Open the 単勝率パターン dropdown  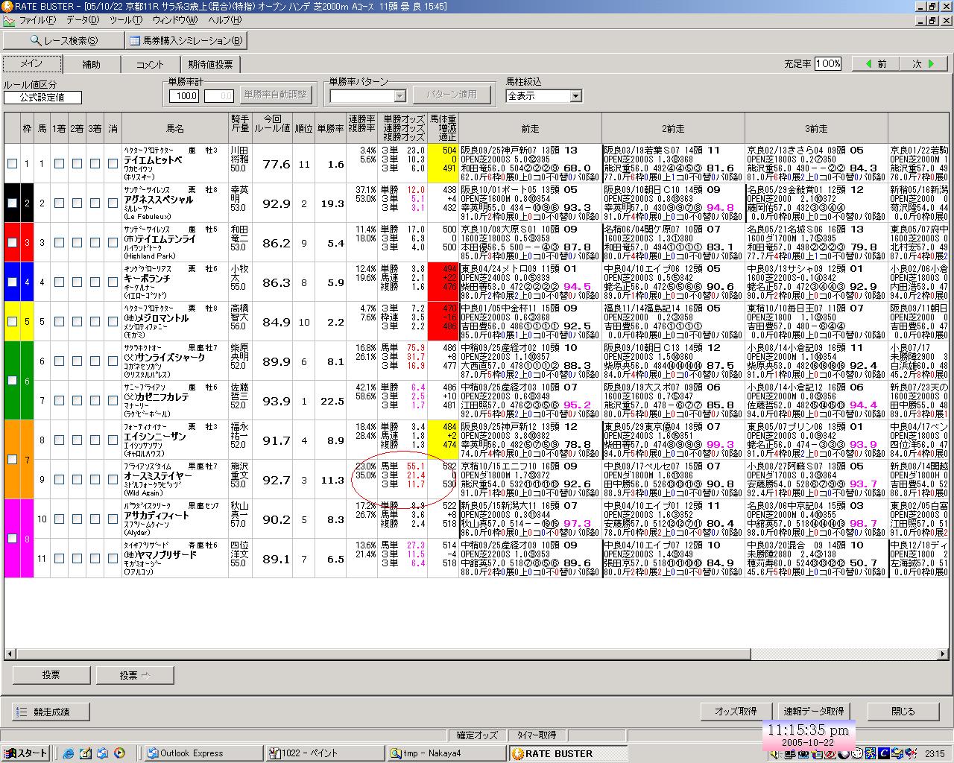pyautogui.click(x=399, y=96)
